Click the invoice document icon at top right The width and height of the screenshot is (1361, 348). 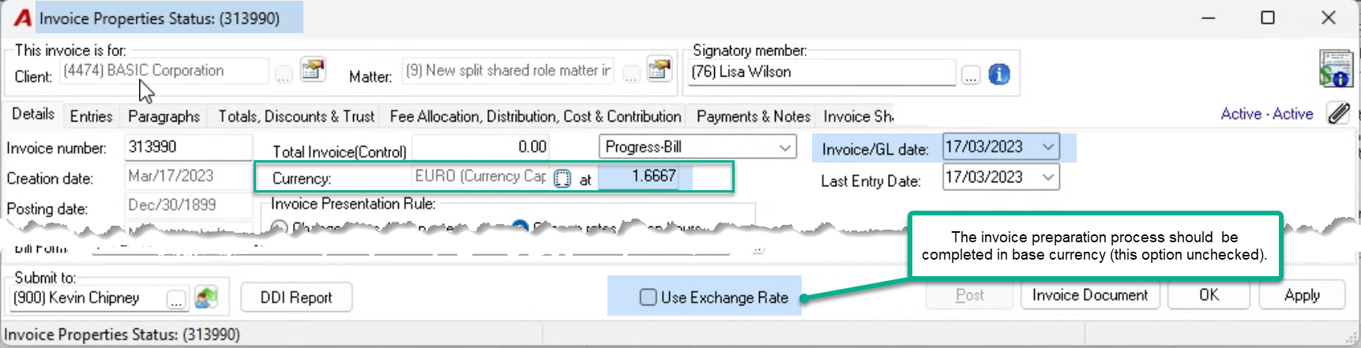click(1336, 69)
